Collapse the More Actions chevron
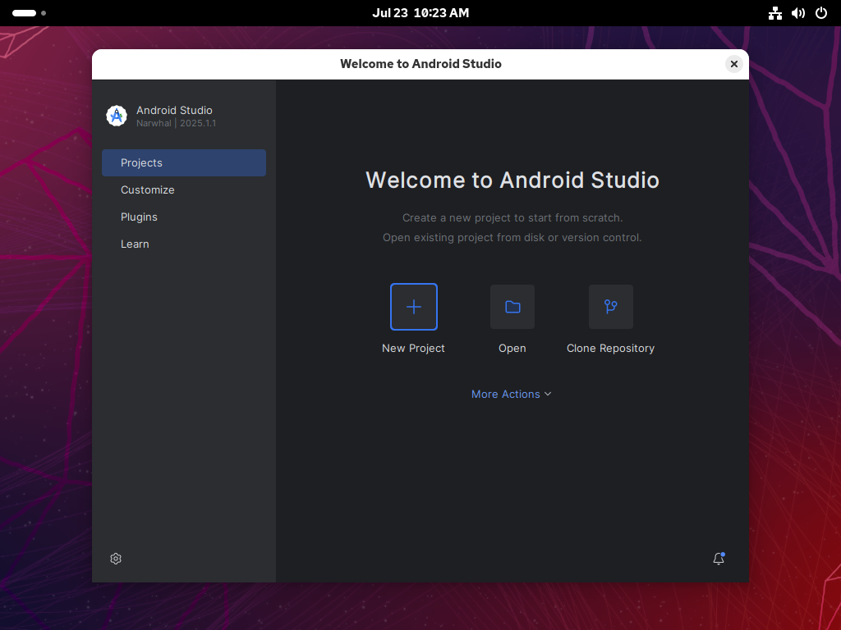Screen dimensions: 841x630 pos(548,395)
